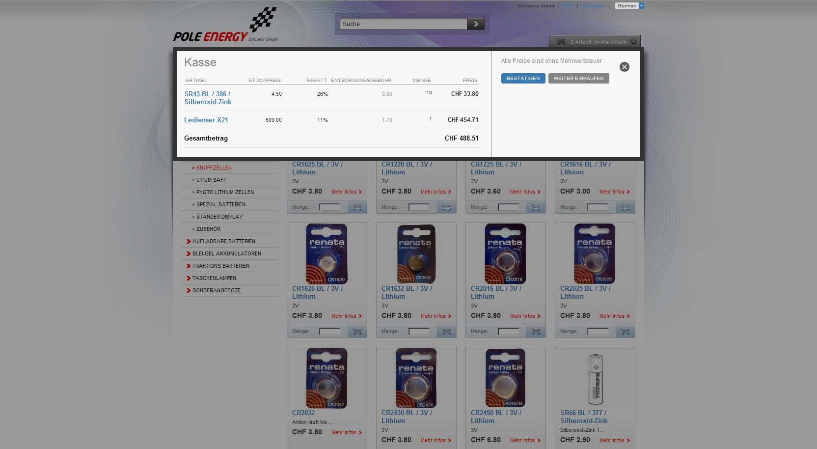The height and width of the screenshot is (449, 817).
Task: Click the Menge quantity field for CR1220 BL
Action: click(419, 207)
